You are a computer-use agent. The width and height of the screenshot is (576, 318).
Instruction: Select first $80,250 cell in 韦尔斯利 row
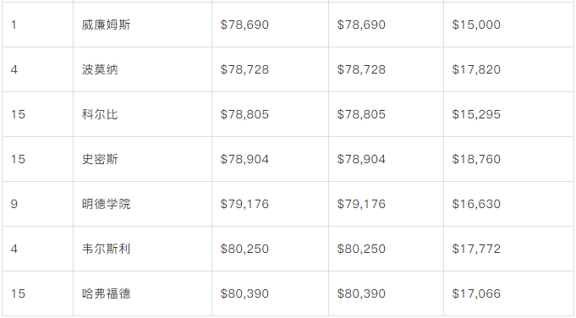270,249
